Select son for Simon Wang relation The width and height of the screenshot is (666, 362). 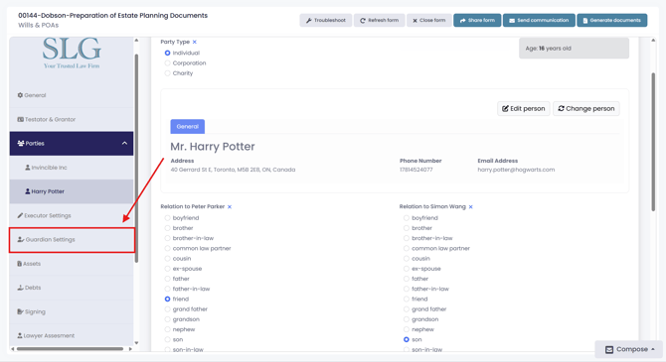[x=406, y=339]
